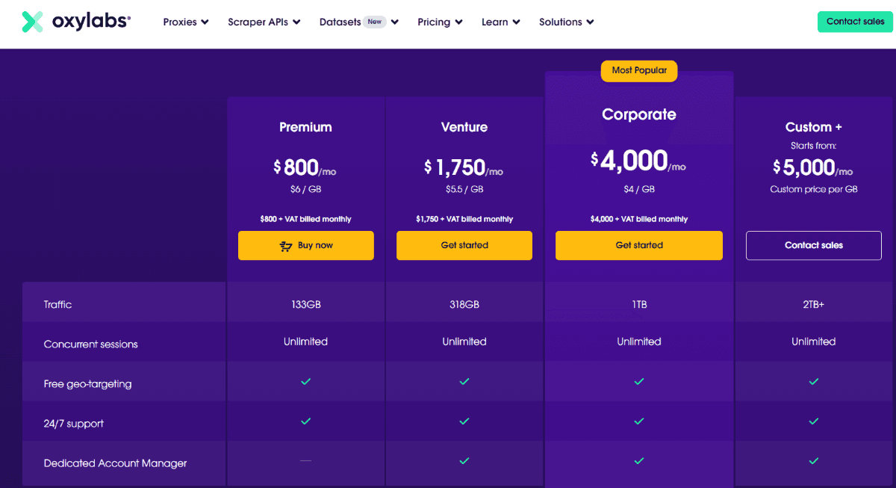Click the Free geo-targeting row label
This screenshot has width=896, height=488.
click(x=87, y=383)
